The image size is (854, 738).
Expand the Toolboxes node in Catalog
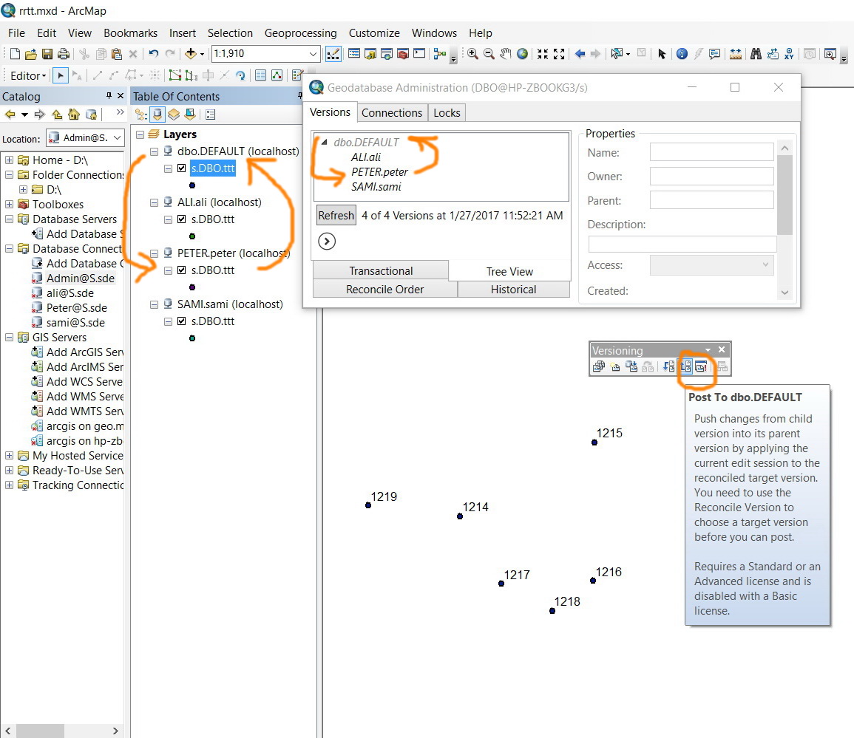click(9, 205)
